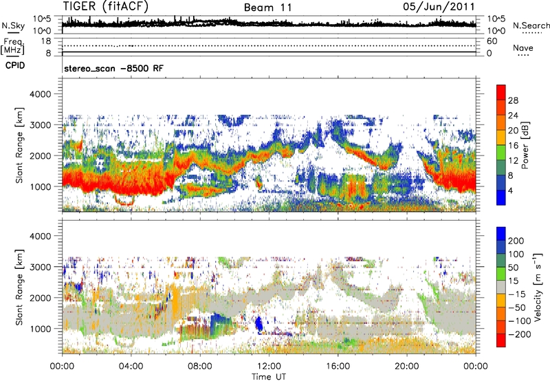Click the 60 tick on the right Nave axis

point(492,41)
